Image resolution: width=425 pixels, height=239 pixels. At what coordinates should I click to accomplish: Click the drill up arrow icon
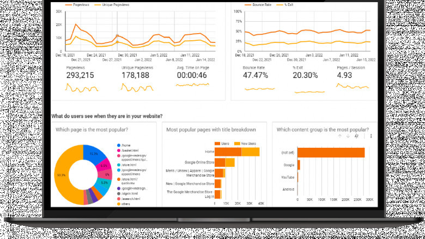point(339,136)
